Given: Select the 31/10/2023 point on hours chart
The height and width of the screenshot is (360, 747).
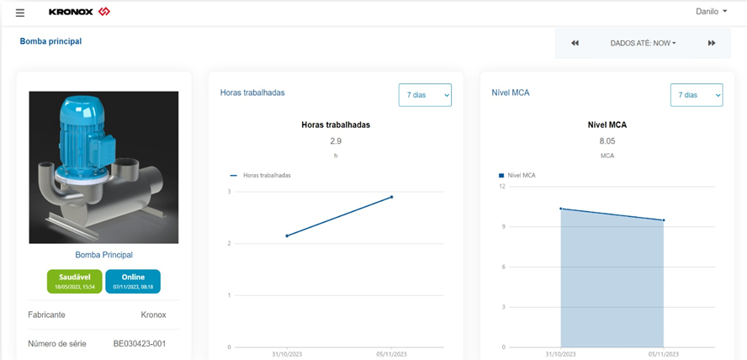Looking at the screenshot, I should [287, 236].
